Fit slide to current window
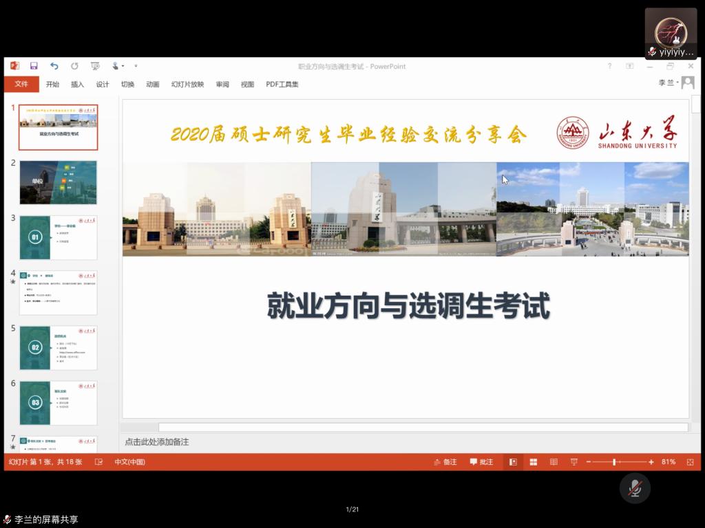The width and height of the screenshot is (705, 528). (x=690, y=462)
